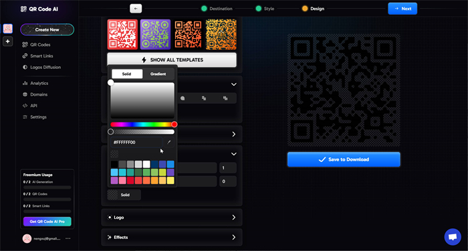Click the Next button

point(402,9)
